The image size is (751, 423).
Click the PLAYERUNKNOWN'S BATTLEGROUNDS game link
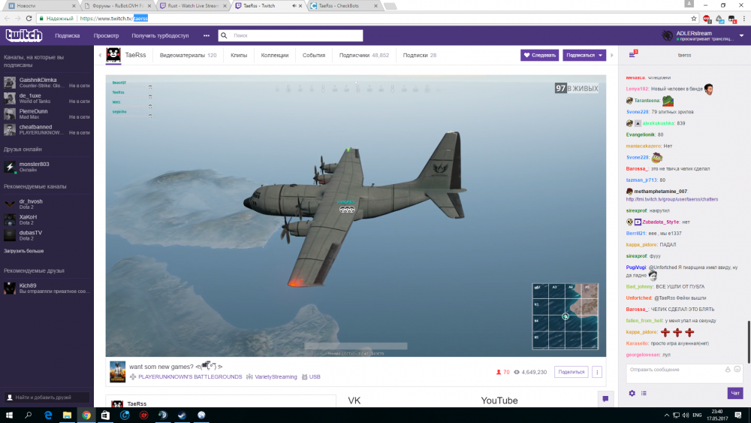click(x=190, y=376)
